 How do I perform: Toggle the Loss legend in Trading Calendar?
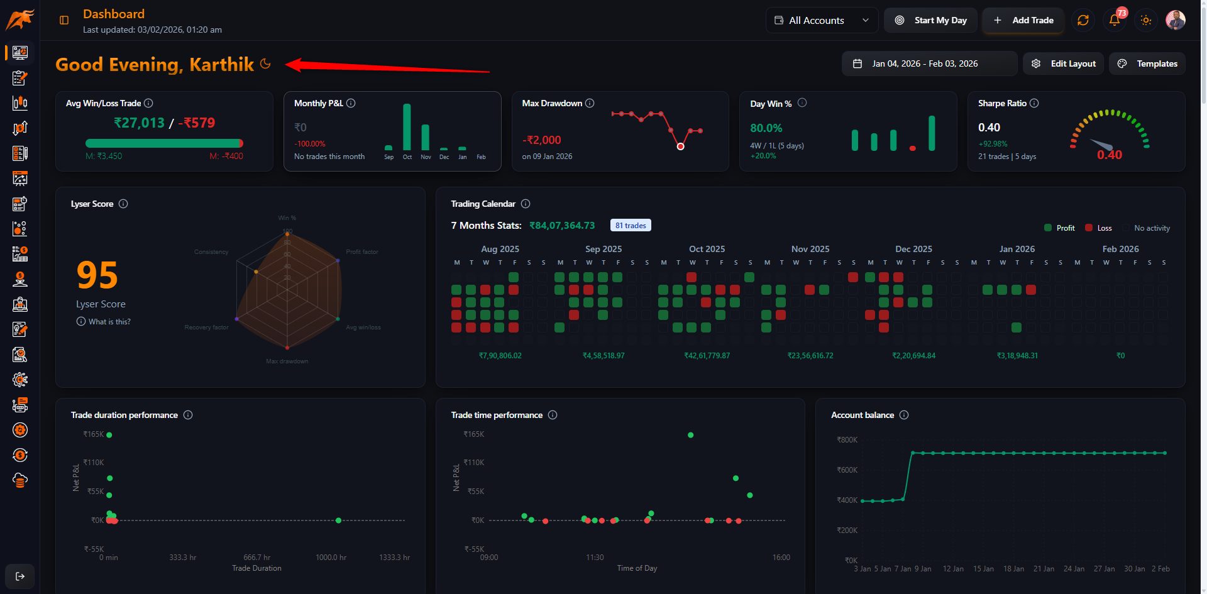coord(1098,228)
